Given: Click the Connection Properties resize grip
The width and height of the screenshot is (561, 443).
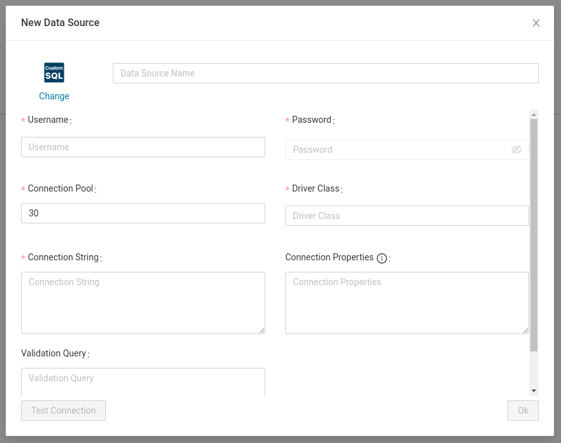Looking at the screenshot, I should (x=525, y=330).
